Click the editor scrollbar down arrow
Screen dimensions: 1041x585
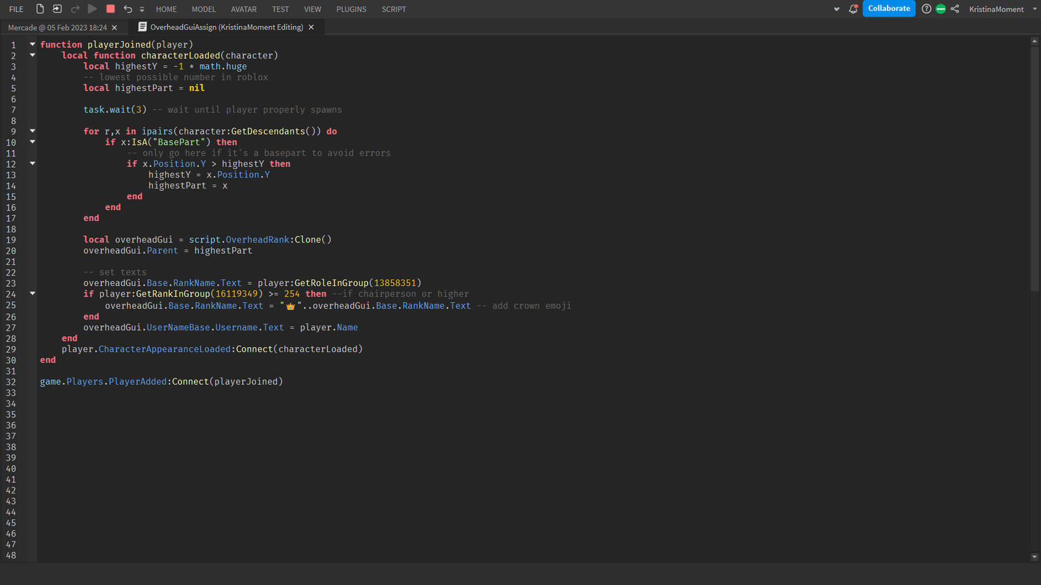[x=1034, y=556]
